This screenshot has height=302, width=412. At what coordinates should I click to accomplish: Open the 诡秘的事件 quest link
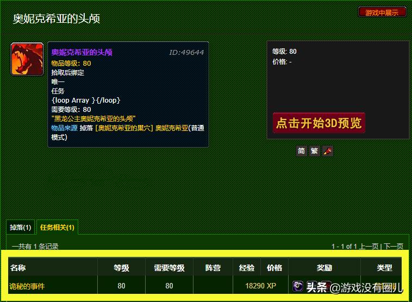pyautogui.click(x=27, y=286)
